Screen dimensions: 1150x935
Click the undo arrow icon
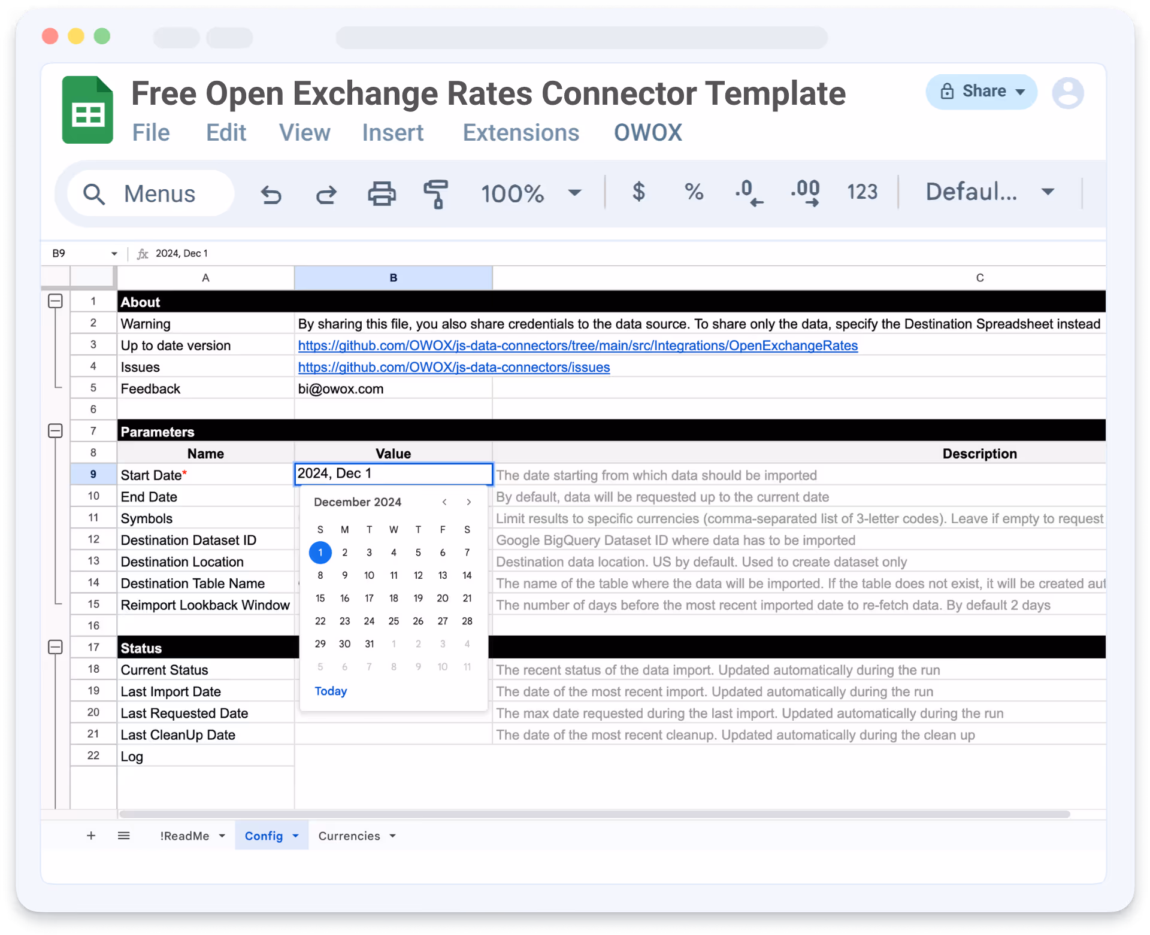pos(271,194)
